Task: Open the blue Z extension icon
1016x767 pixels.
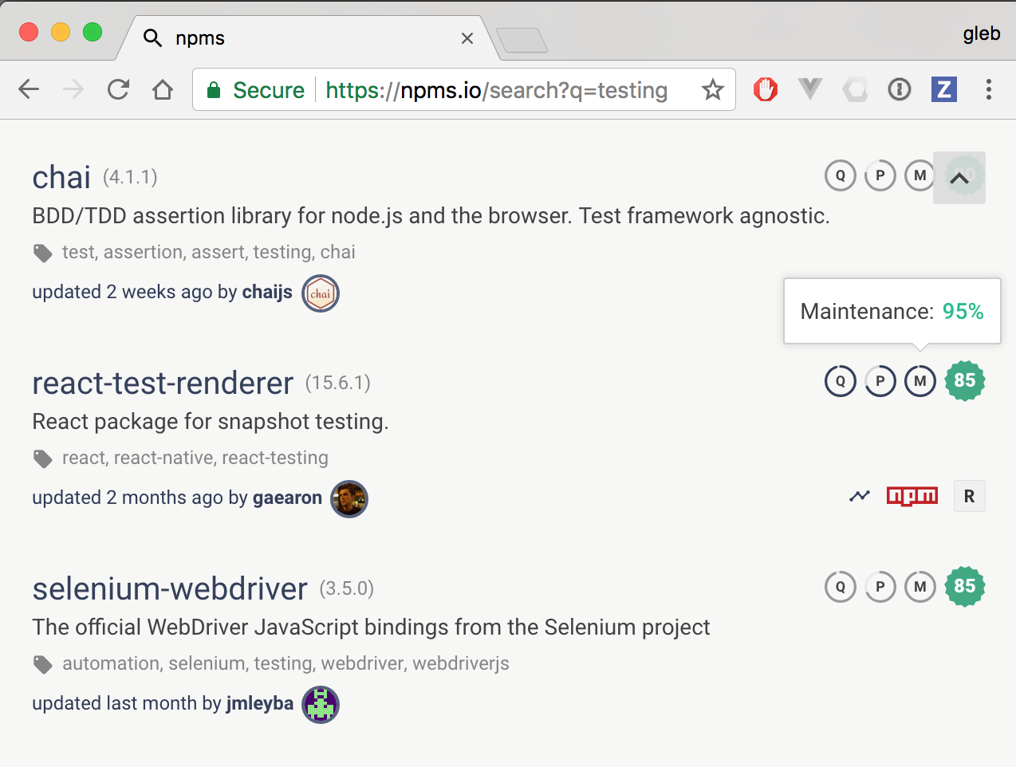Action: [944, 89]
